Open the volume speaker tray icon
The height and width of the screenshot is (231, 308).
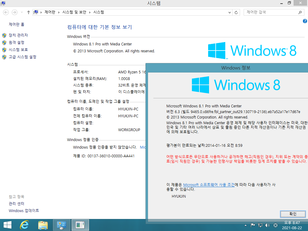tap(267, 225)
